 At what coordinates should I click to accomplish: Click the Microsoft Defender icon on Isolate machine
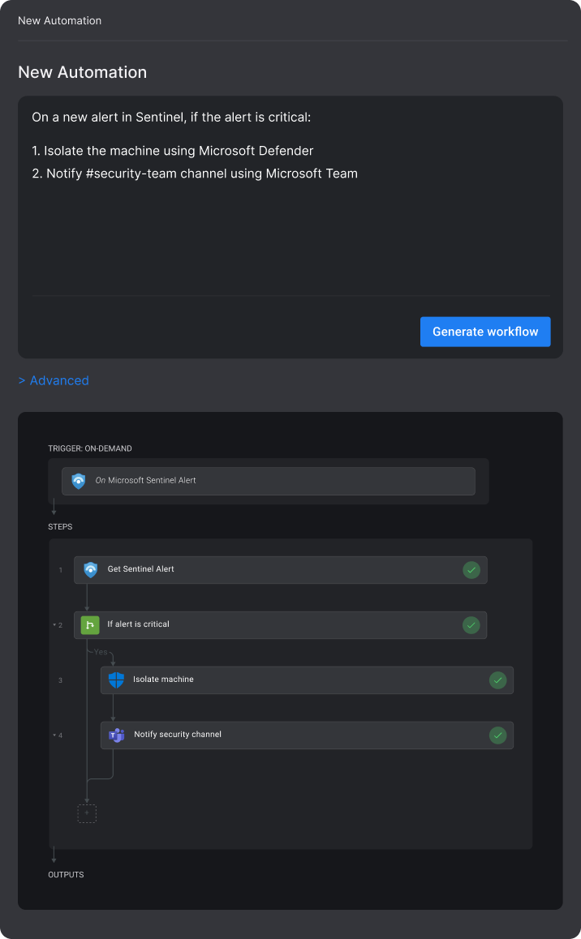tap(117, 680)
